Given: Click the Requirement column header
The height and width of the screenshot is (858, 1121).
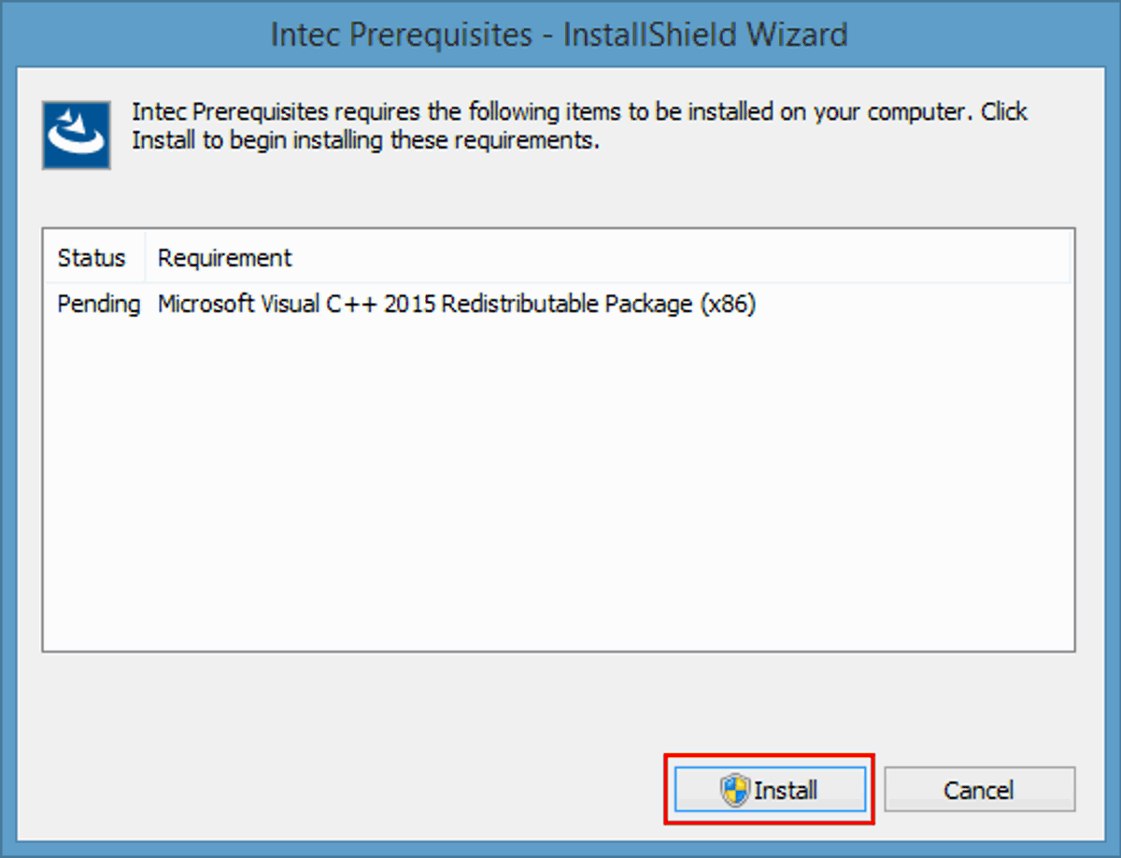Looking at the screenshot, I should pyautogui.click(x=224, y=258).
